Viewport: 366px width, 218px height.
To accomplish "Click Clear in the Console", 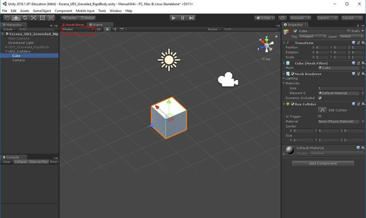I will point(7,162).
